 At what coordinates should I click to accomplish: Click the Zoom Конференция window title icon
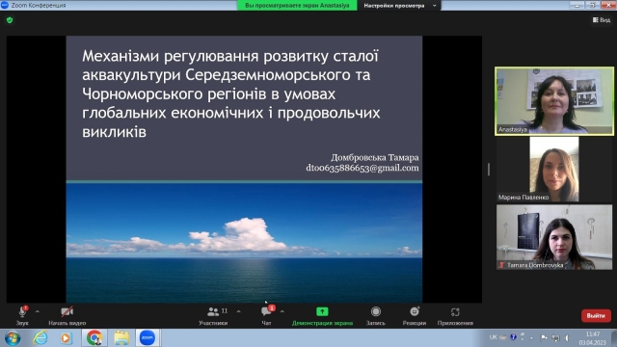pyautogui.click(x=4, y=5)
